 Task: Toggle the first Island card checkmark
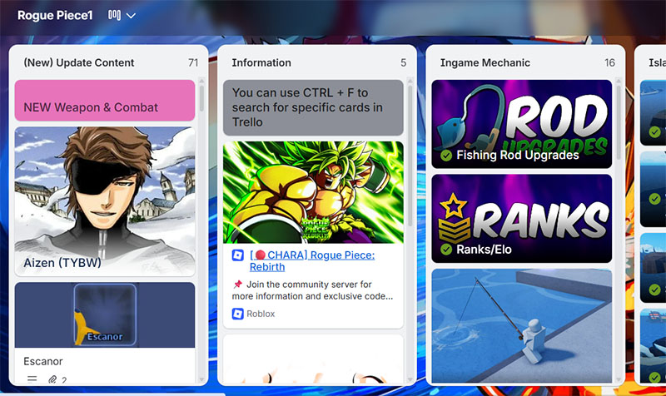pyautogui.click(x=654, y=132)
